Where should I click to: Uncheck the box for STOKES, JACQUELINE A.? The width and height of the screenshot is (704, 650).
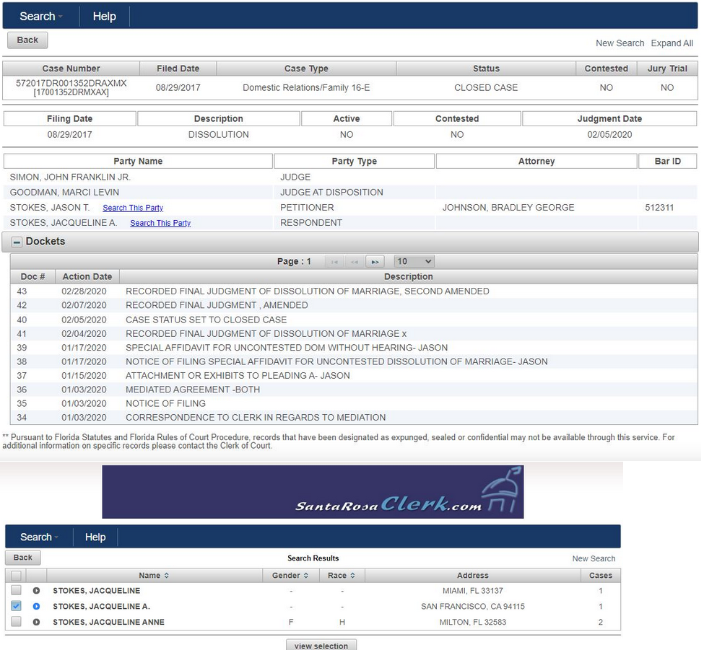(x=16, y=606)
